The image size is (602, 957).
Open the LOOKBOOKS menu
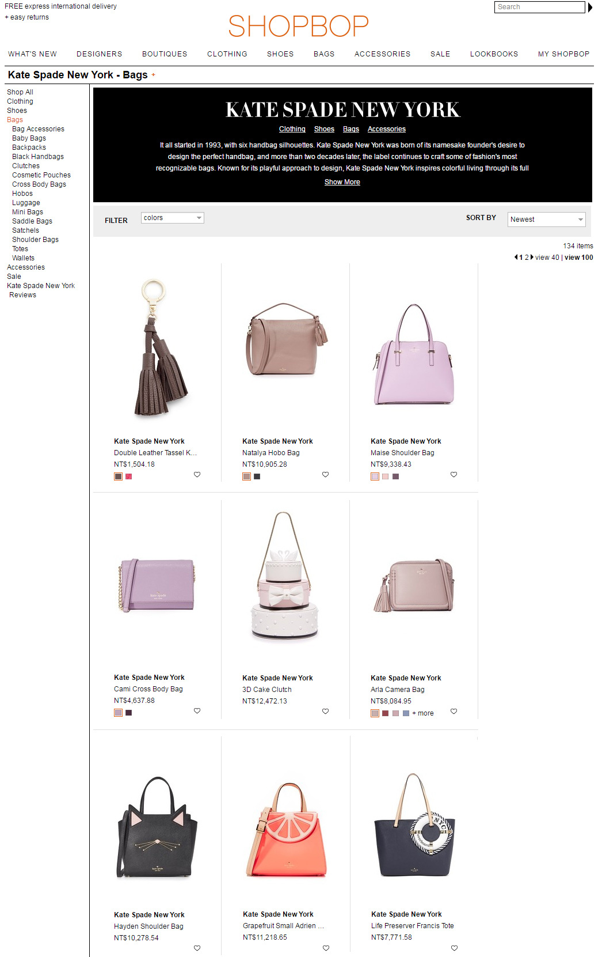[x=494, y=54]
